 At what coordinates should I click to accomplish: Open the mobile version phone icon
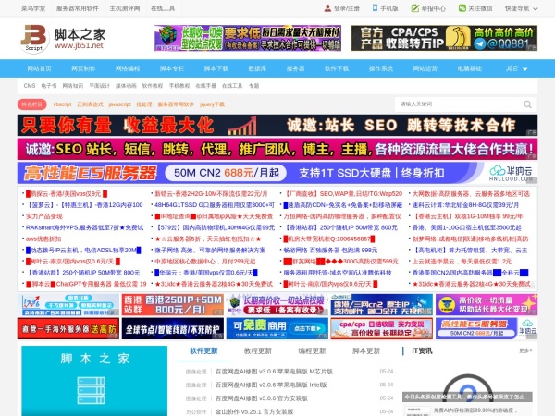375,7
